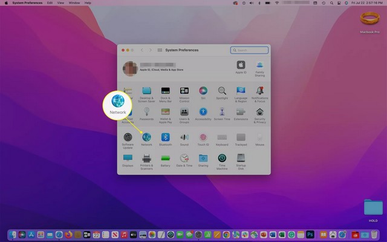
Task: Click the back navigation arrow
Action: (141, 50)
